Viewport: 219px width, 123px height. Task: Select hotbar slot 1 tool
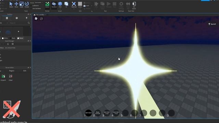pyautogui.click(x=88, y=113)
